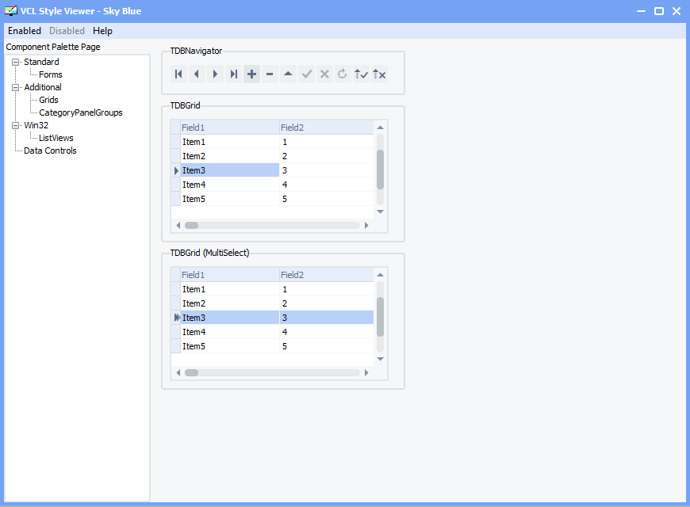Viewport: 690px width, 507px height.
Task: Collapse the Additional tree node
Action: pos(15,87)
